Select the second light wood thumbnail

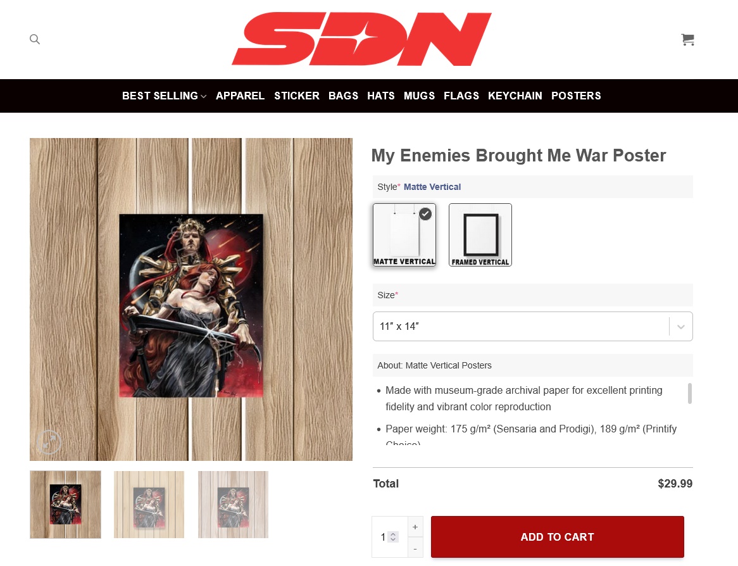click(x=149, y=505)
